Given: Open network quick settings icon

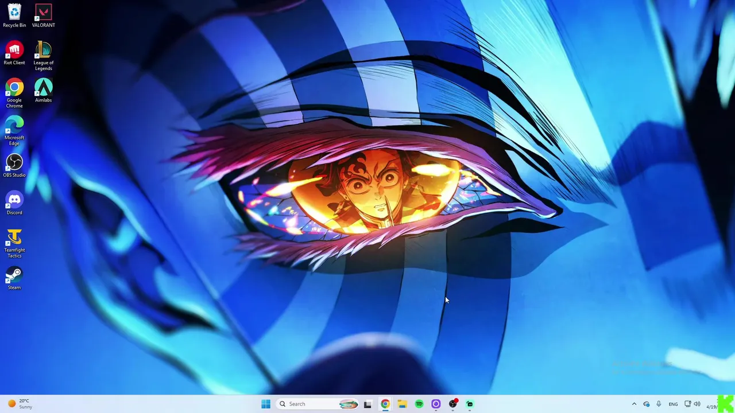Looking at the screenshot, I should coord(687,404).
